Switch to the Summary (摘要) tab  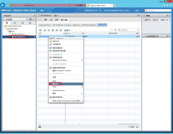click(45, 20)
